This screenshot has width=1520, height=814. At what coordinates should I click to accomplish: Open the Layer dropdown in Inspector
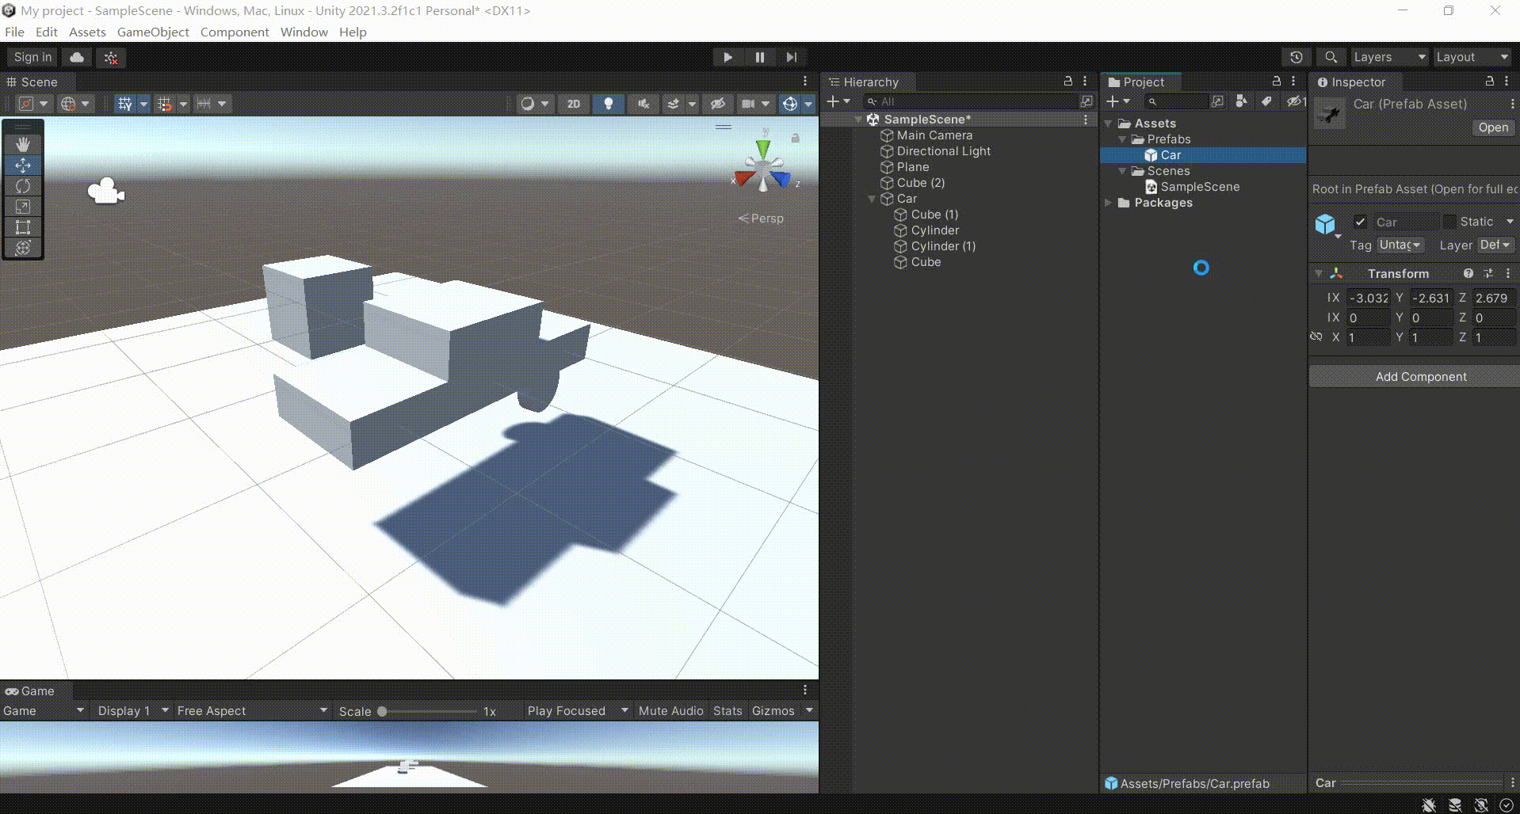coord(1496,245)
